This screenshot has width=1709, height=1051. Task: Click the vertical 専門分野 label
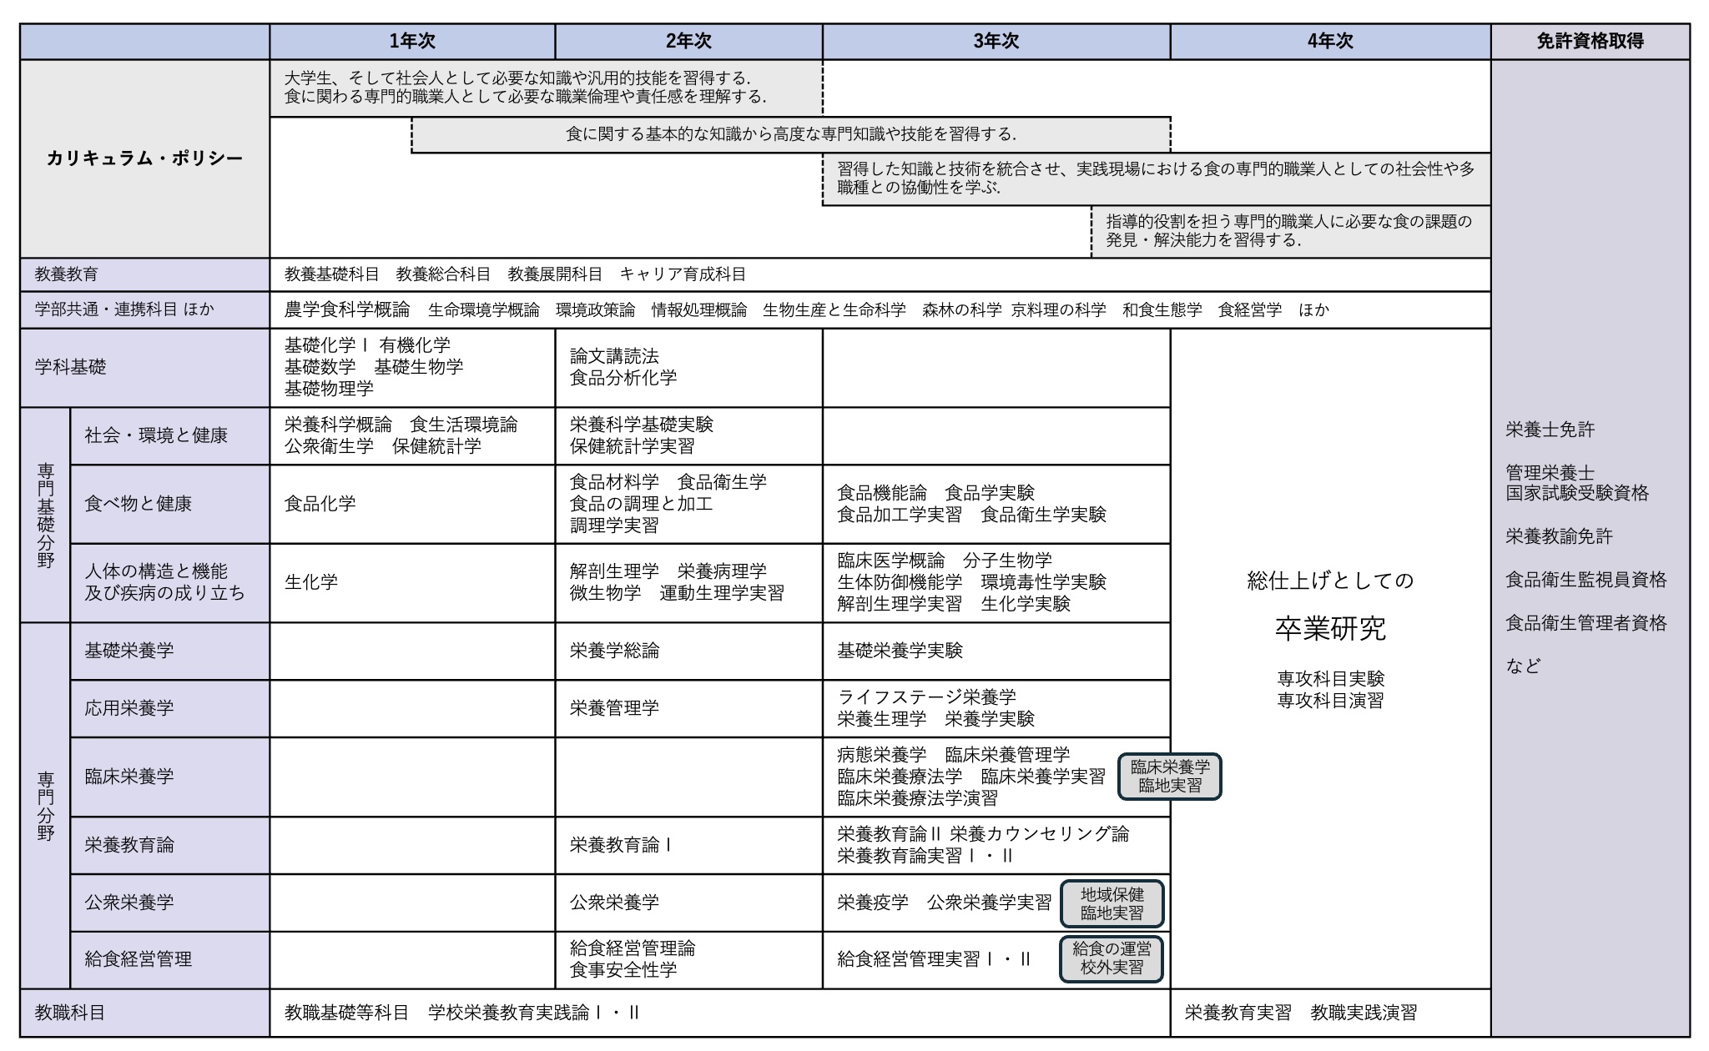click(46, 806)
